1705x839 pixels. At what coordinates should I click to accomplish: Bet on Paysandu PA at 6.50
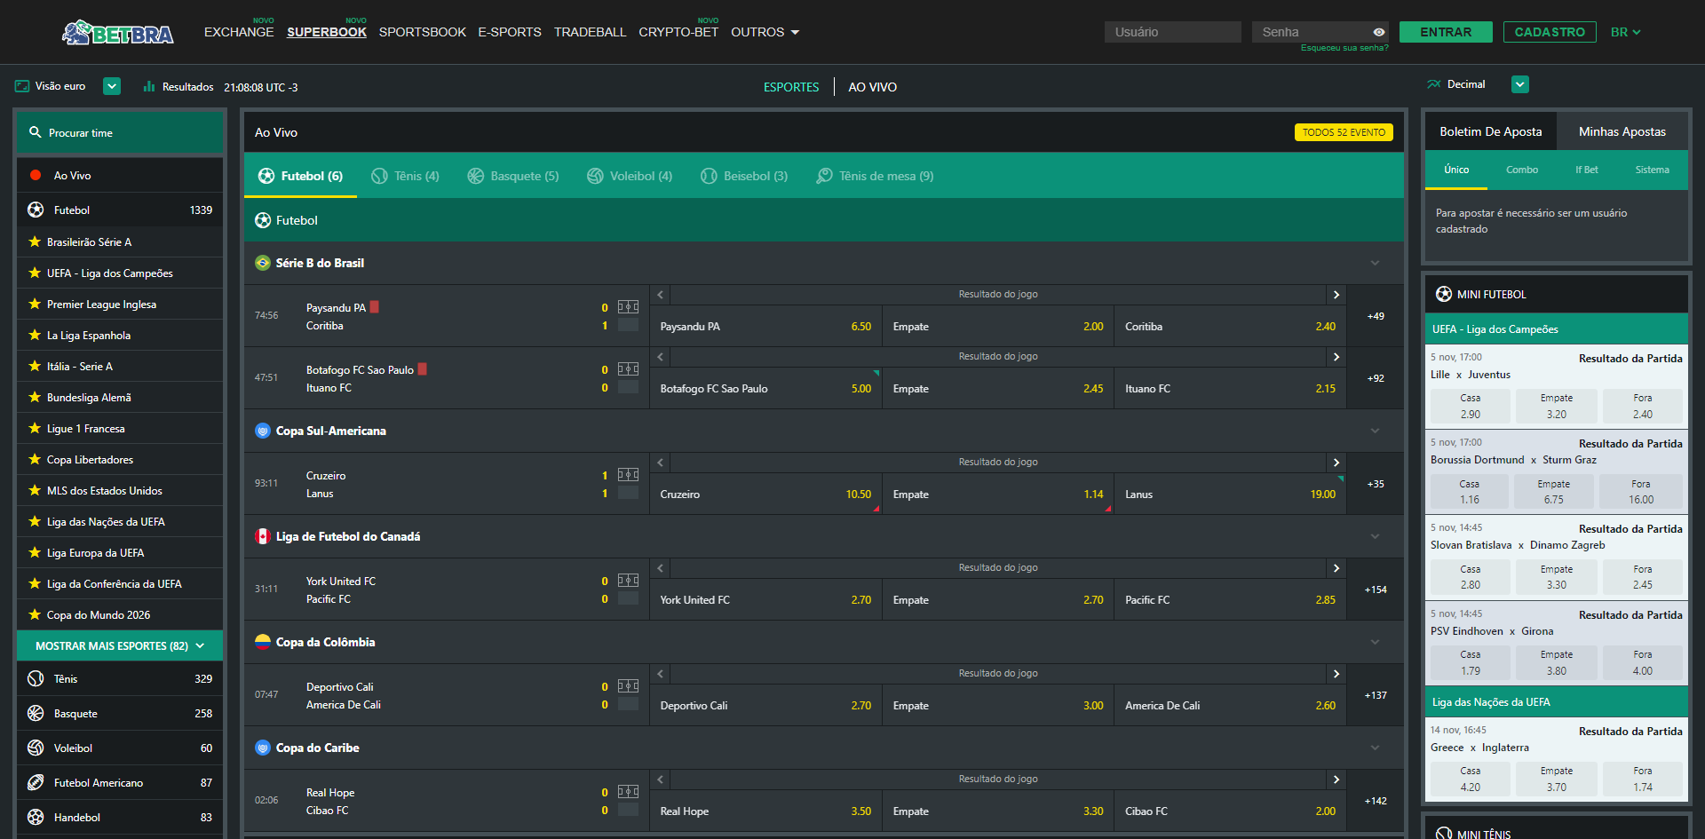765,327
